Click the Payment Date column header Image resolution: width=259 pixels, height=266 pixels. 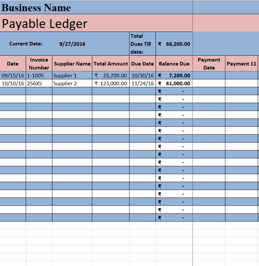209,64
